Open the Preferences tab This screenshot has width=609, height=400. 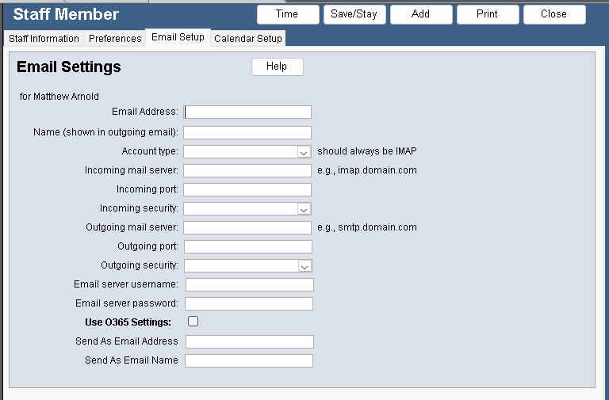point(115,39)
